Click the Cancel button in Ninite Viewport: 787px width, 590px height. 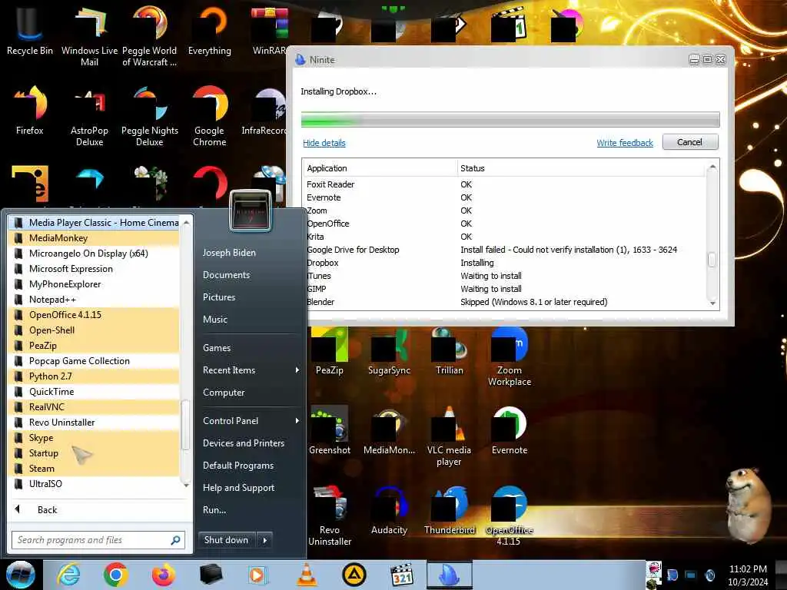tap(690, 142)
